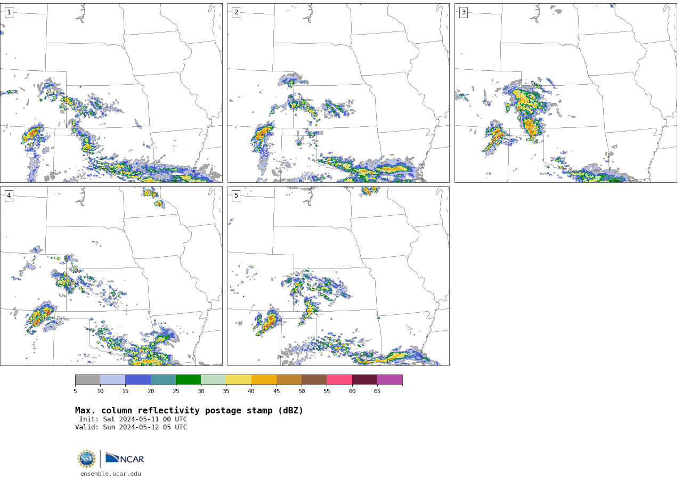Click the colorbar tick label 30

click(x=201, y=391)
